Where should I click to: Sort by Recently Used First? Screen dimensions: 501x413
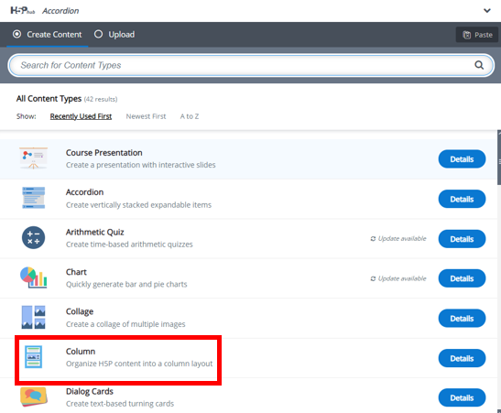click(81, 116)
